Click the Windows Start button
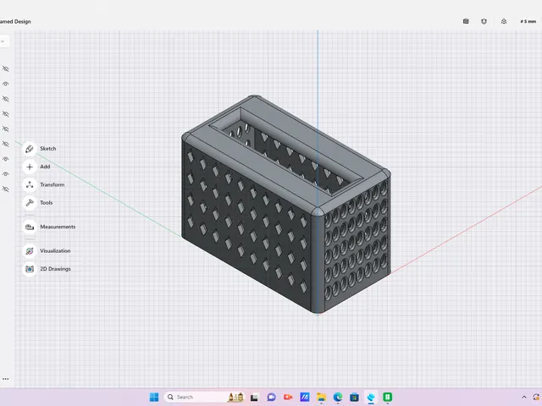 (x=154, y=397)
